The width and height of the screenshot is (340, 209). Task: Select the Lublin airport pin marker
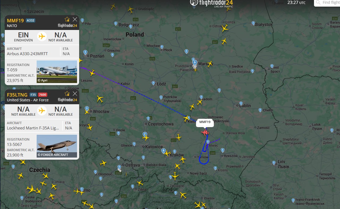(241, 103)
